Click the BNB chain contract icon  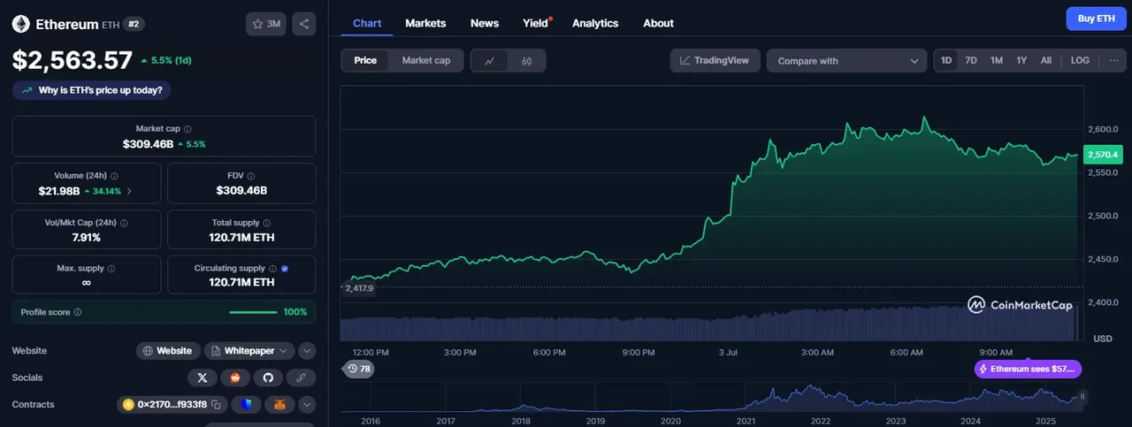click(128, 405)
